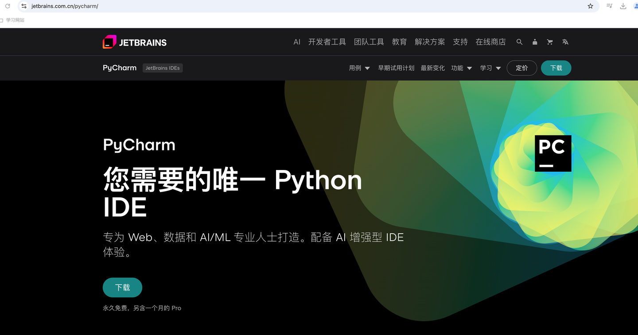Expand the 学习 dropdown
638x335 pixels.
[490, 68]
